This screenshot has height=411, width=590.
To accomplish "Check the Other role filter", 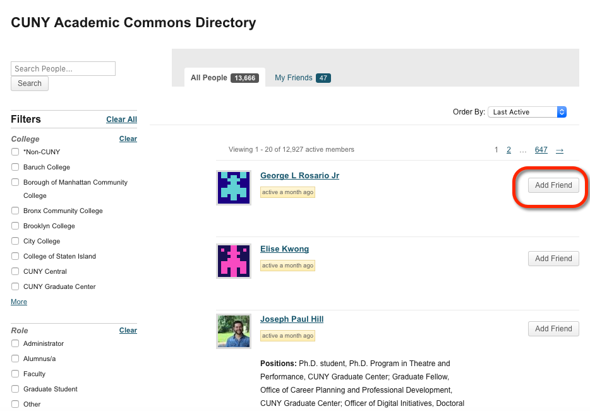I will coord(15,404).
